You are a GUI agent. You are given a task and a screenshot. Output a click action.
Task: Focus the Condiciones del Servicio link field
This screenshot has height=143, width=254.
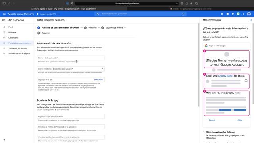click(71, 137)
